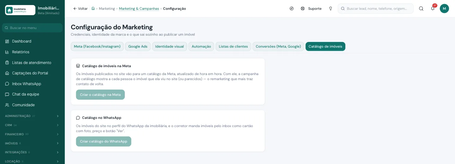Image resolution: width=455 pixels, height=164 pixels.
Task: Click the Imobiliária logo in sidebar
Action: (x=20, y=10)
